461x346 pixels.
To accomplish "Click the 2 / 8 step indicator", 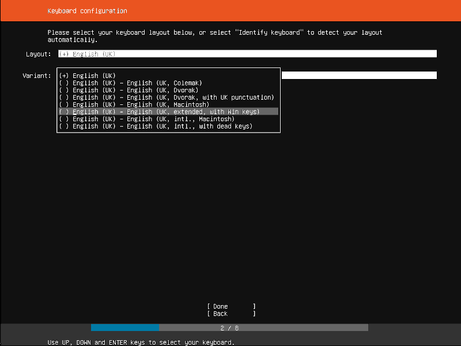I will click(x=229, y=328).
